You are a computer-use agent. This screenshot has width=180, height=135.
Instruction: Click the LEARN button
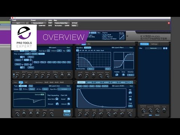coord(67,25)
